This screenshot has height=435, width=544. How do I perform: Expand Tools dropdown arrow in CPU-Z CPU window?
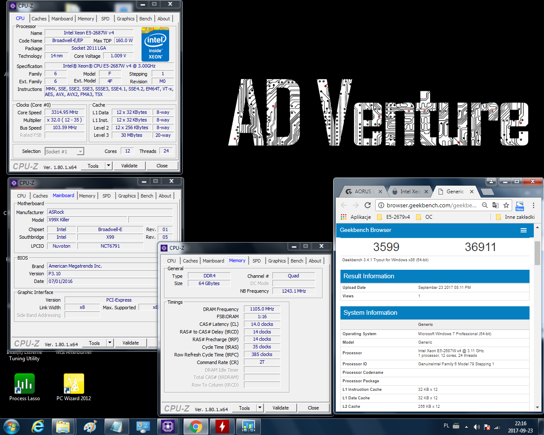(x=109, y=166)
